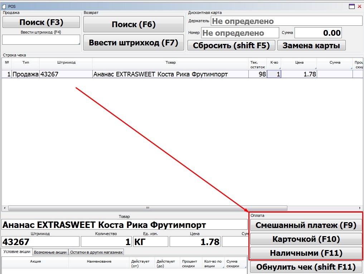
Task: Open the Остатки в других магазинах tab
Action: (x=96, y=252)
